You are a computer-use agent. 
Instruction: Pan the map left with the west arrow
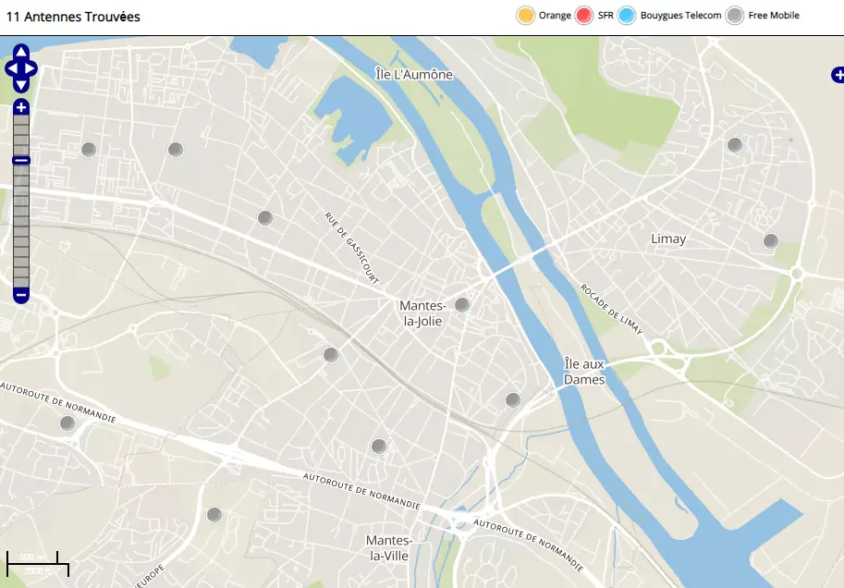11,68
